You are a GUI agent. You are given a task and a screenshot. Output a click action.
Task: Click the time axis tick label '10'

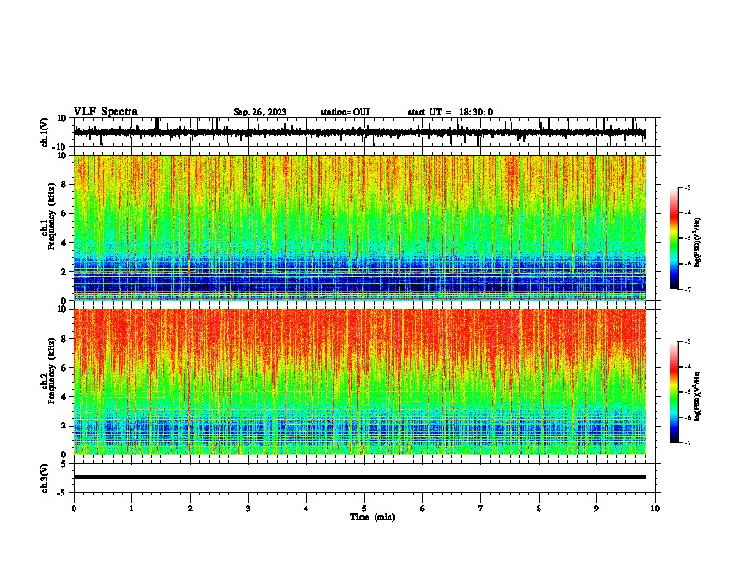pyautogui.click(x=655, y=509)
